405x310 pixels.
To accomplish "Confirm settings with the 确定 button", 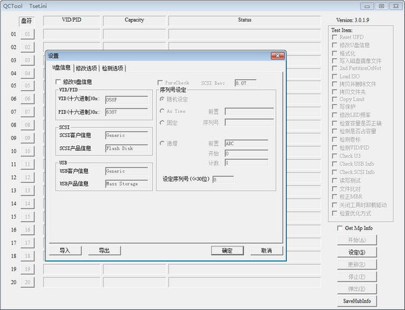I will click(227, 250).
